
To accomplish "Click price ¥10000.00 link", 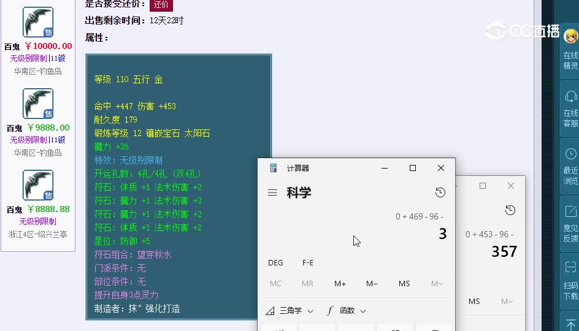I will coord(48,46).
